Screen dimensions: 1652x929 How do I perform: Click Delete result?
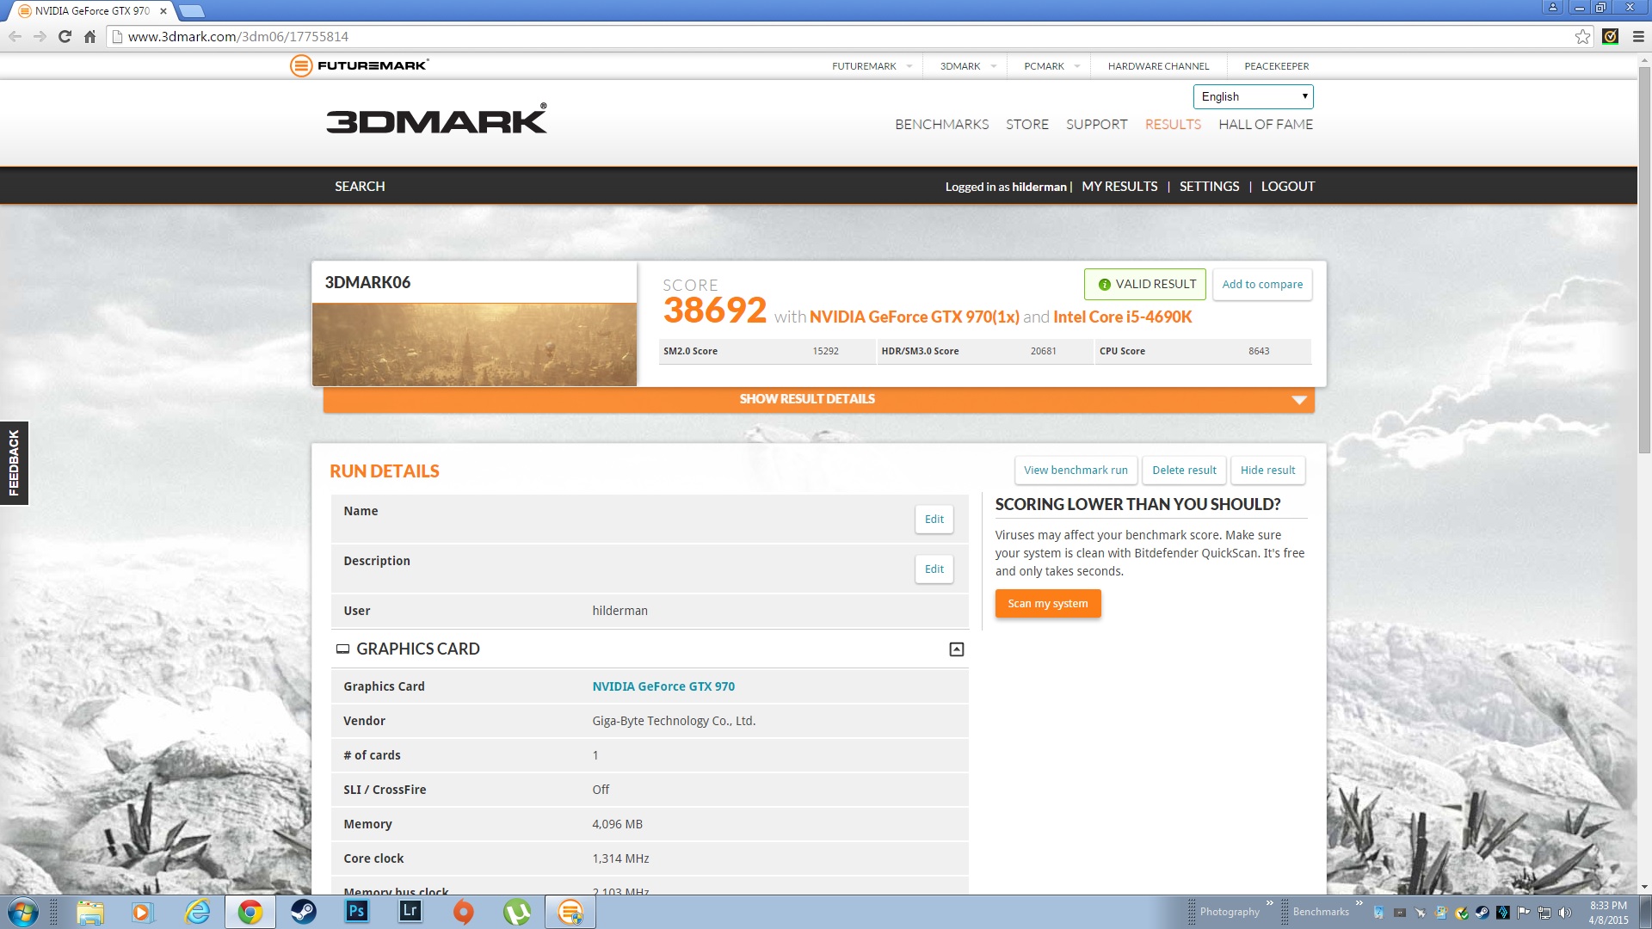pyautogui.click(x=1184, y=471)
